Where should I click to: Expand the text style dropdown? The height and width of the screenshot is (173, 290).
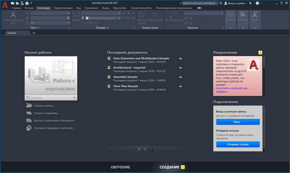point(68,13)
